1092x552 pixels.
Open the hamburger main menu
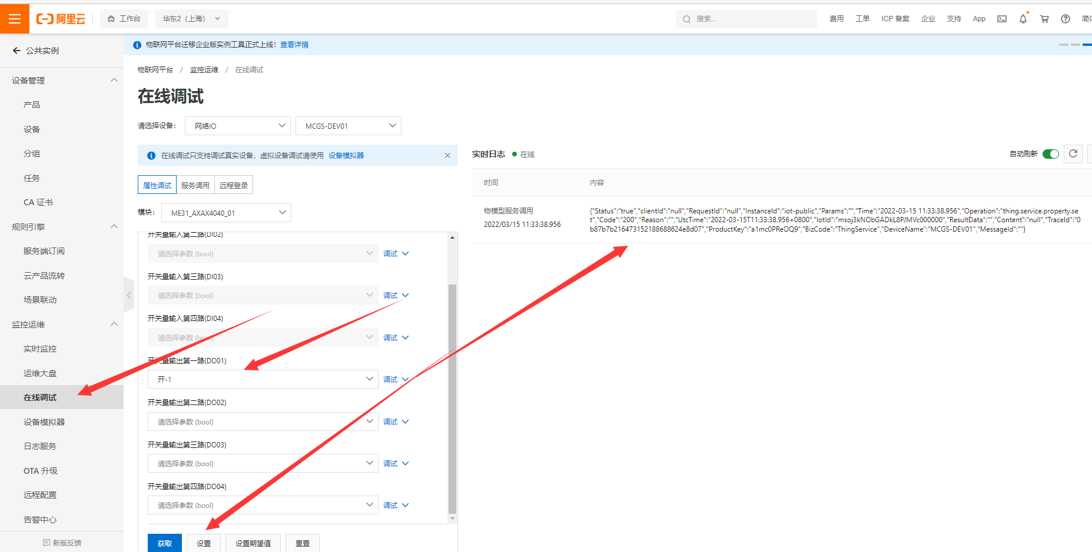click(x=15, y=19)
